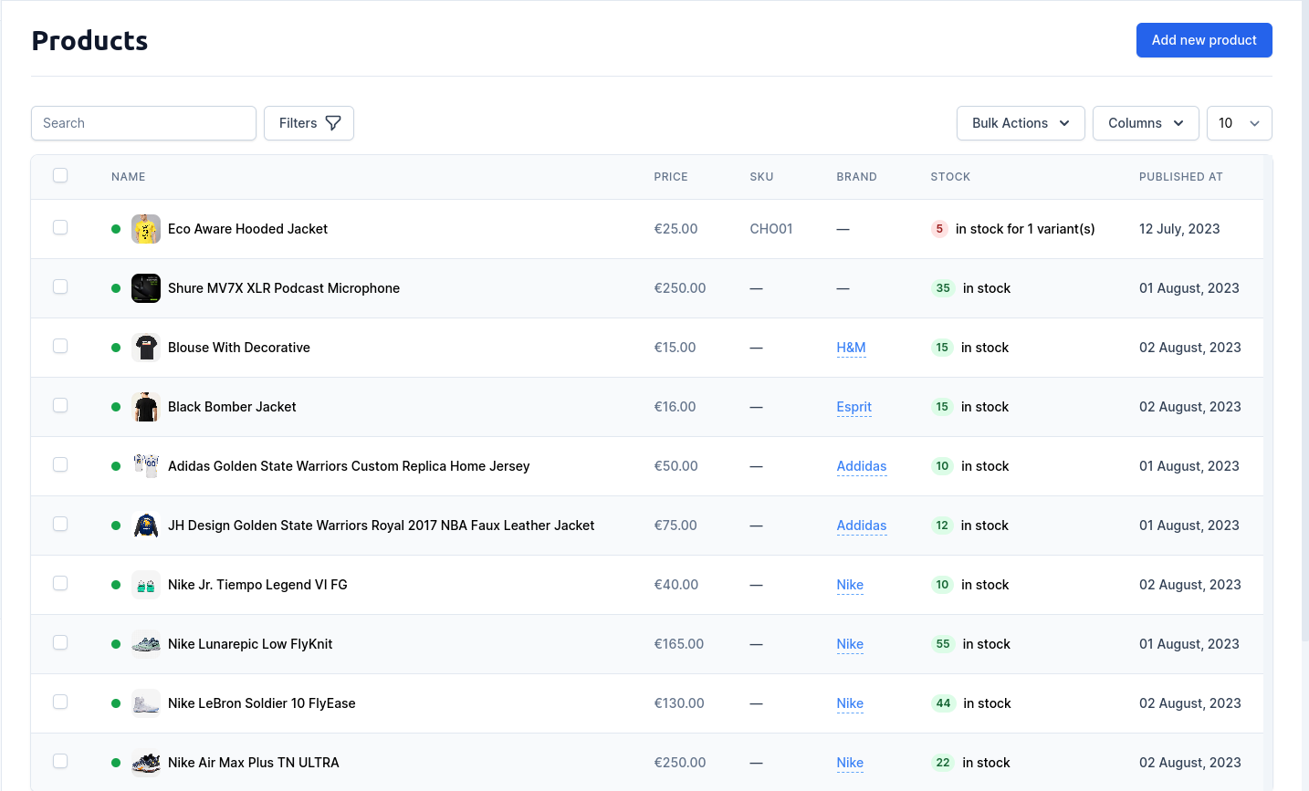
Task: Click the Adidas Warriors jersey product icon
Action: click(x=146, y=466)
